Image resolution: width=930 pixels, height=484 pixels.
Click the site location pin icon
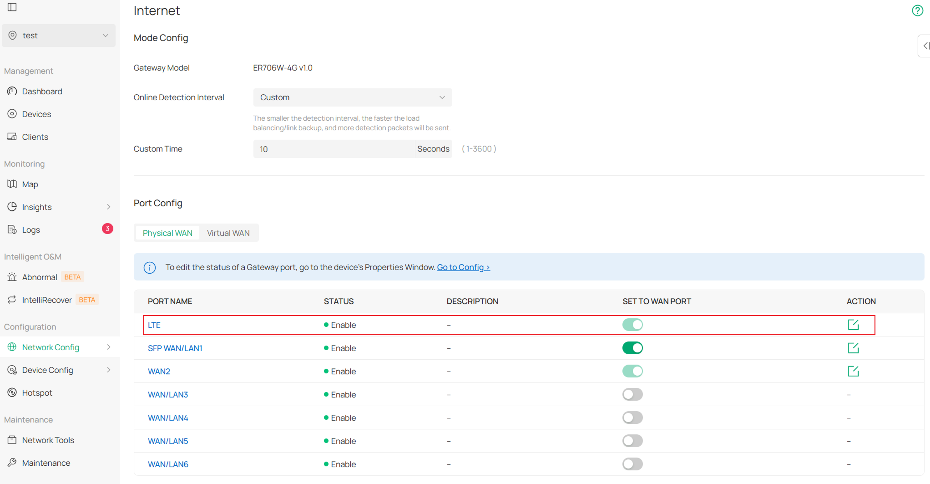click(12, 35)
